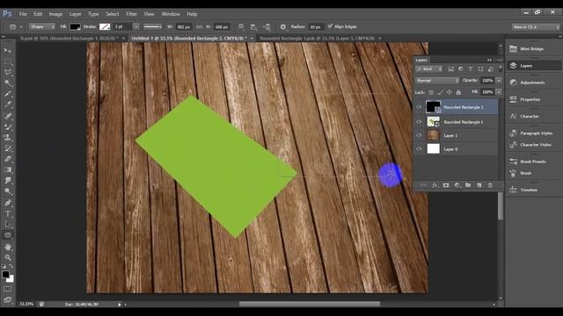This screenshot has height=316, width=563.
Task: Hide the Layer 1 layer
Action: point(419,135)
